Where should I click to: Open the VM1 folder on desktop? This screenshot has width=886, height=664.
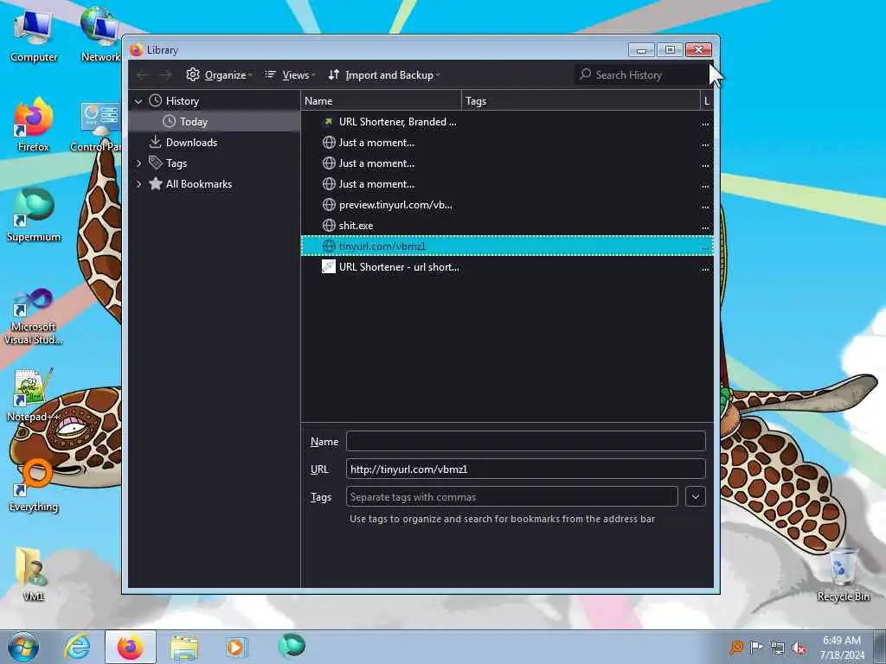(33, 573)
